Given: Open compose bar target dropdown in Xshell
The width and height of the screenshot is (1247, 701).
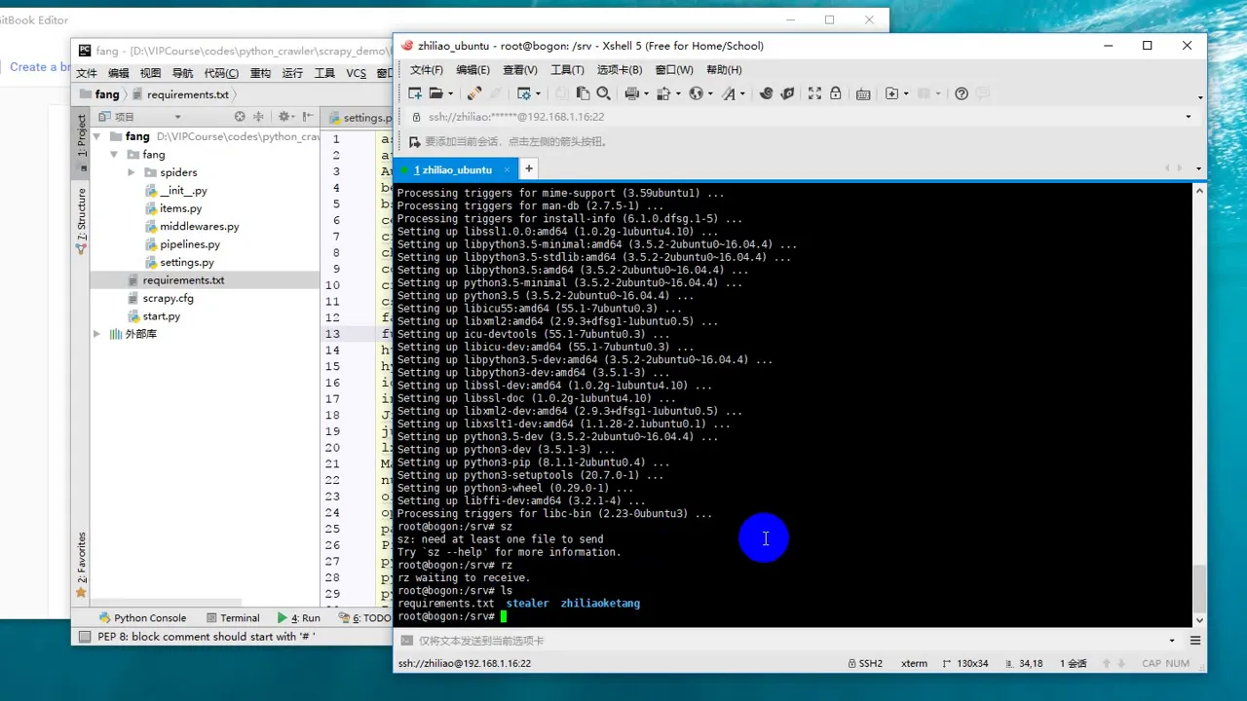Looking at the screenshot, I should pos(1172,641).
